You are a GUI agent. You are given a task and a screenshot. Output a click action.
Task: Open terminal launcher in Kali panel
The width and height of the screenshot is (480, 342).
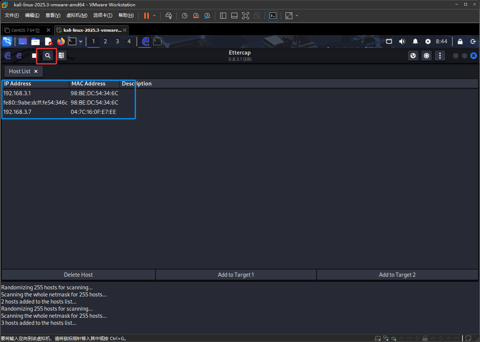72,41
